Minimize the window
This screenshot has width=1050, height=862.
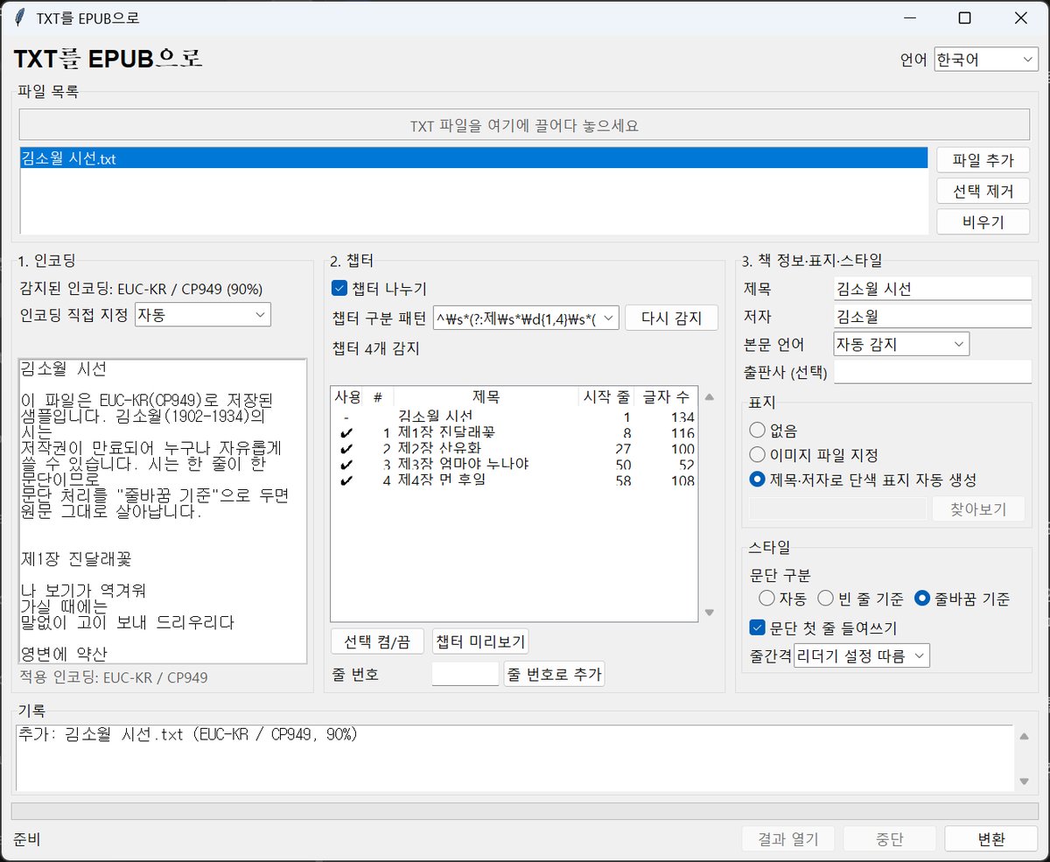[x=910, y=18]
